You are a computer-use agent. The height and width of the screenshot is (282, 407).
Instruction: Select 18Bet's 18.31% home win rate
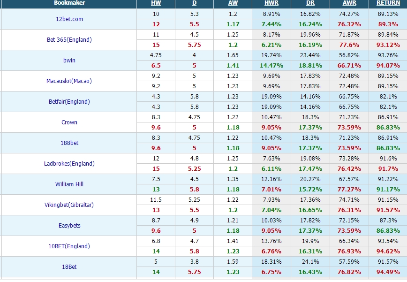[271, 262]
